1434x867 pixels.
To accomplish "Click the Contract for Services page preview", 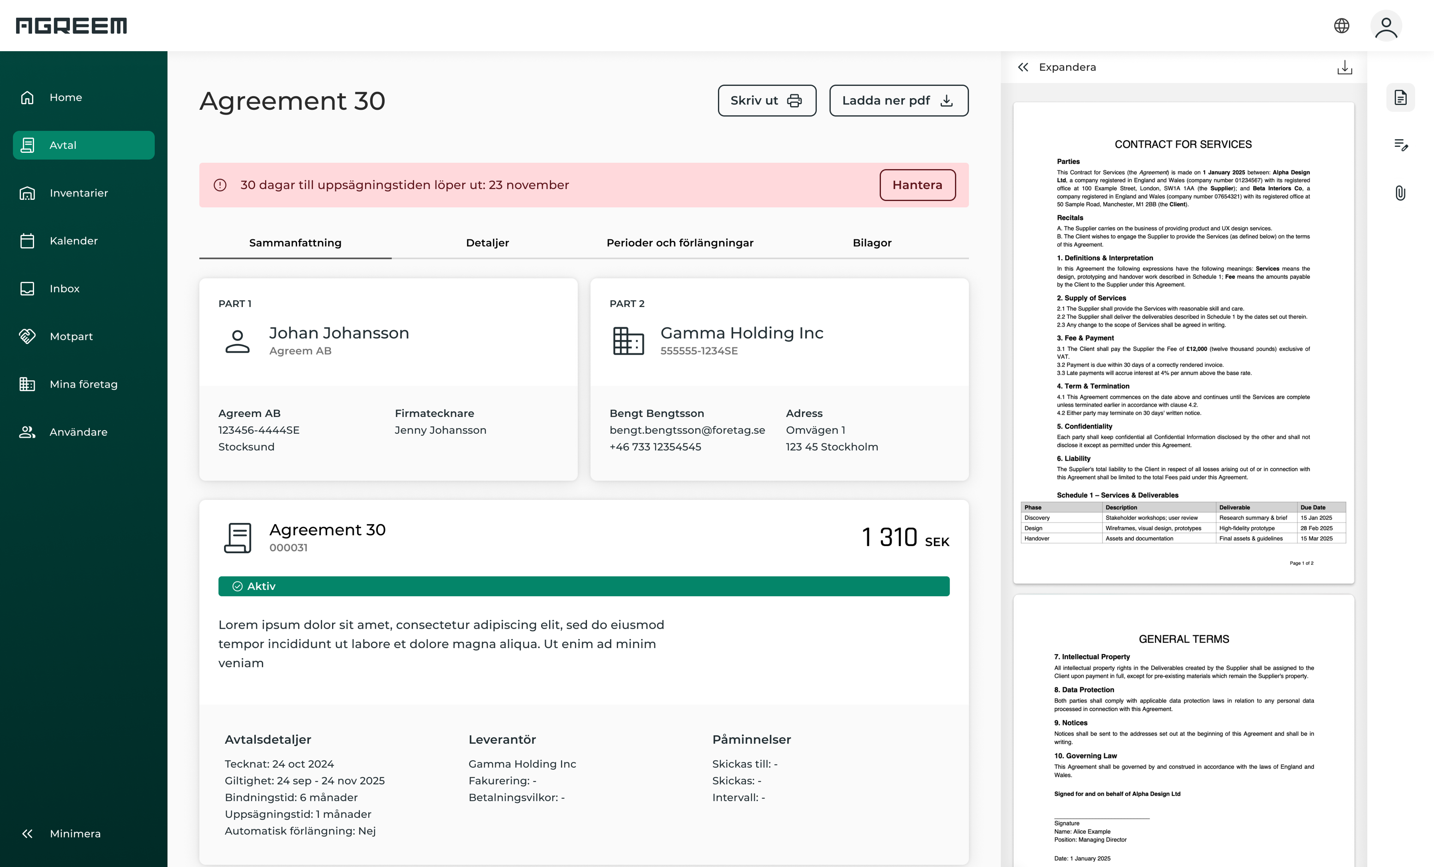I will tap(1183, 343).
